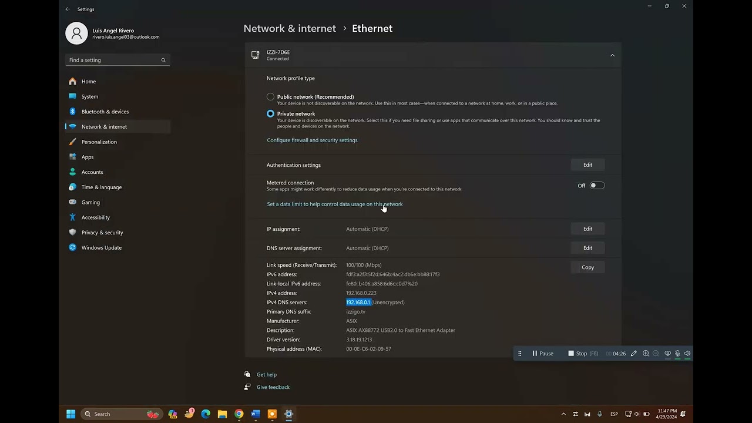Open the Windows Start menu
Viewport: 752px width, 423px height.
click(70, 414)
